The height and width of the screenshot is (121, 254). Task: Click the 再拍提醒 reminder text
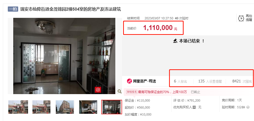pos(249,18)
